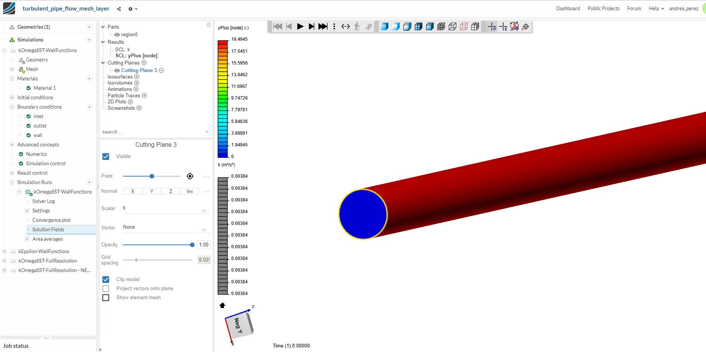Expand the kEpsilon-WallFunctions simulation
Image resolution: width=706 pixels, height=352 pixels.
[4, 252]
